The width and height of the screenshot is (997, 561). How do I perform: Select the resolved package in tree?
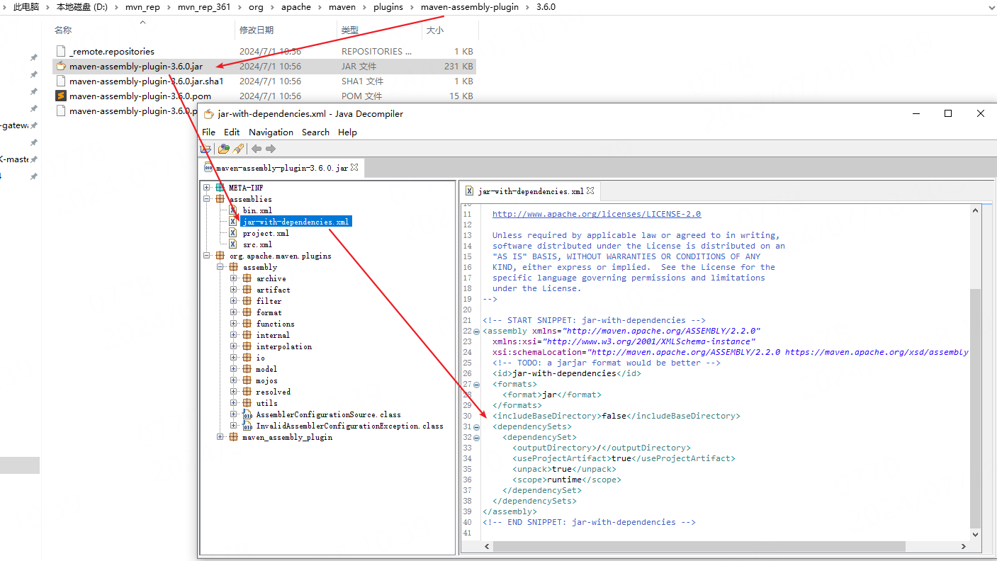click(x=273, y=392)
